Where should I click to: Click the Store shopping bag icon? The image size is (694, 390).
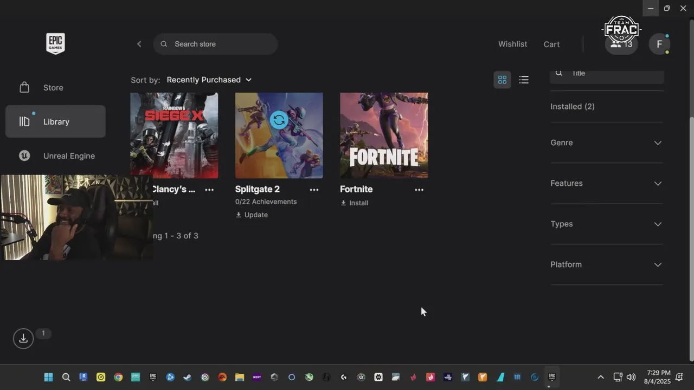coord(24,87)
